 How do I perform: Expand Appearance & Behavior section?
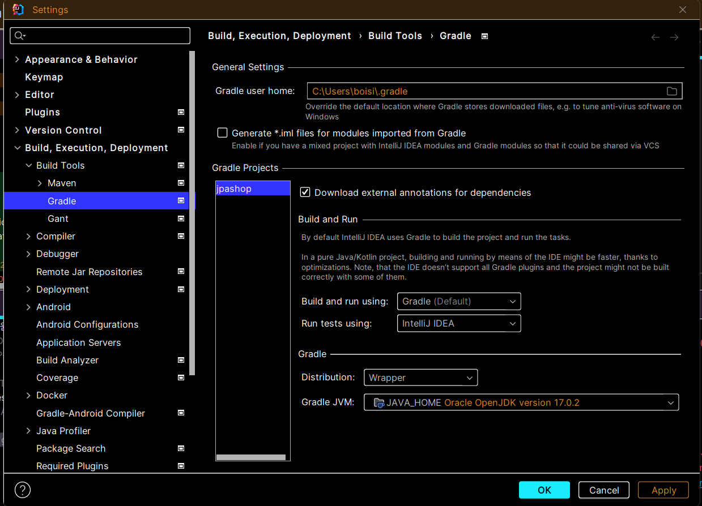point(17,59)
